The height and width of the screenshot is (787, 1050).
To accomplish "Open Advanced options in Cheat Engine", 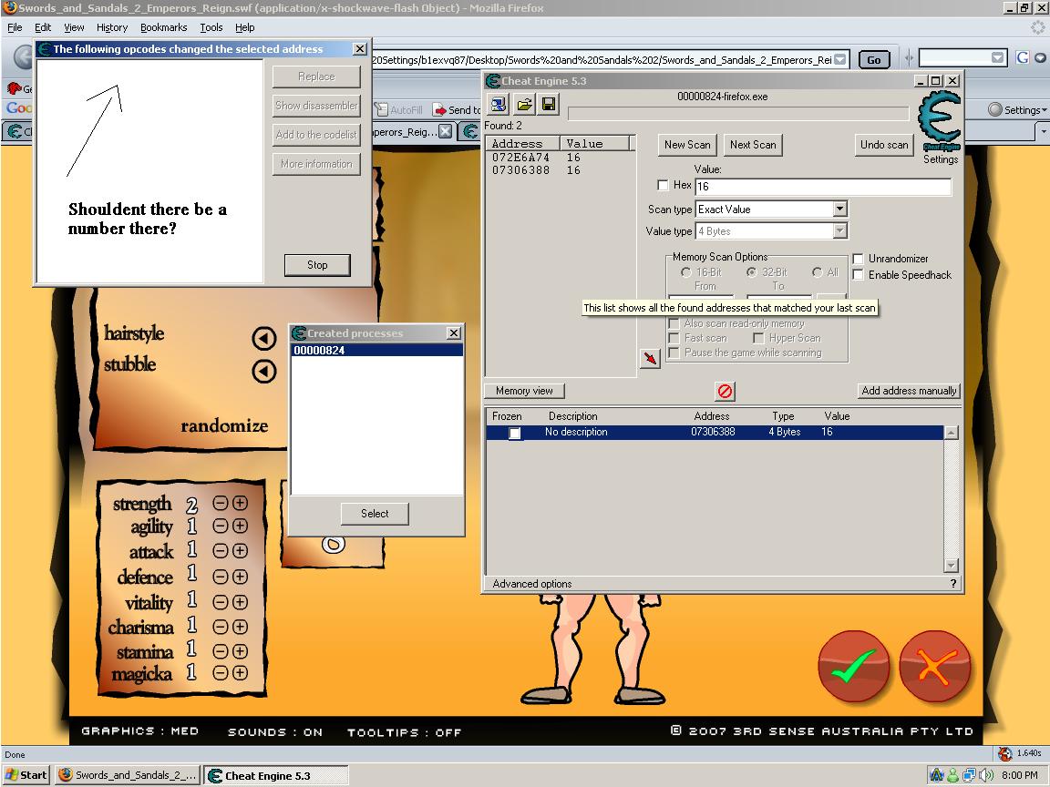I will (531, 584).
